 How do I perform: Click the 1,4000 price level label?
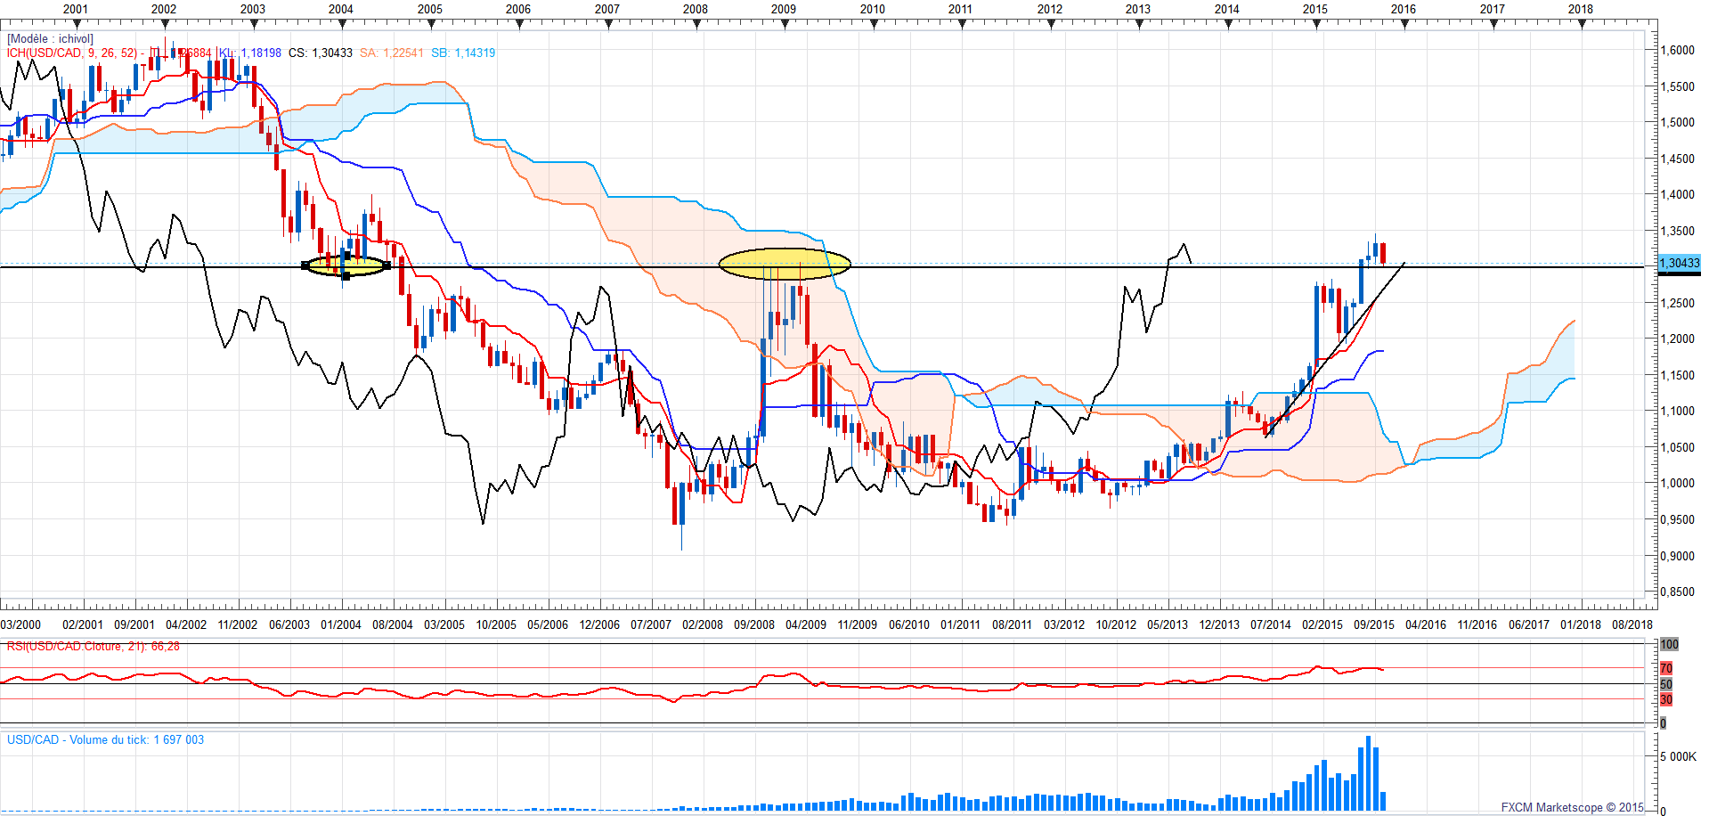tap(1678, 194)
